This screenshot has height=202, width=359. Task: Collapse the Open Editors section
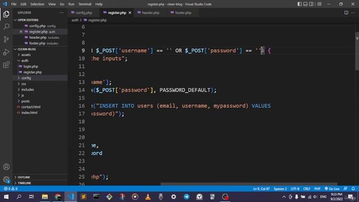(x=40, y=20)
